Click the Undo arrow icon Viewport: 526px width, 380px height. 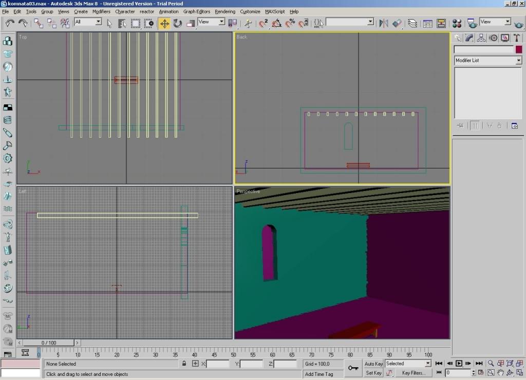(10, 23)
